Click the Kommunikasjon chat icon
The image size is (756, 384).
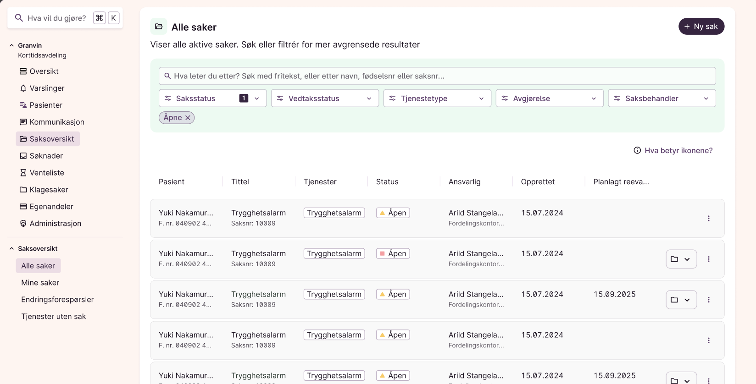[x=23, y=122]
